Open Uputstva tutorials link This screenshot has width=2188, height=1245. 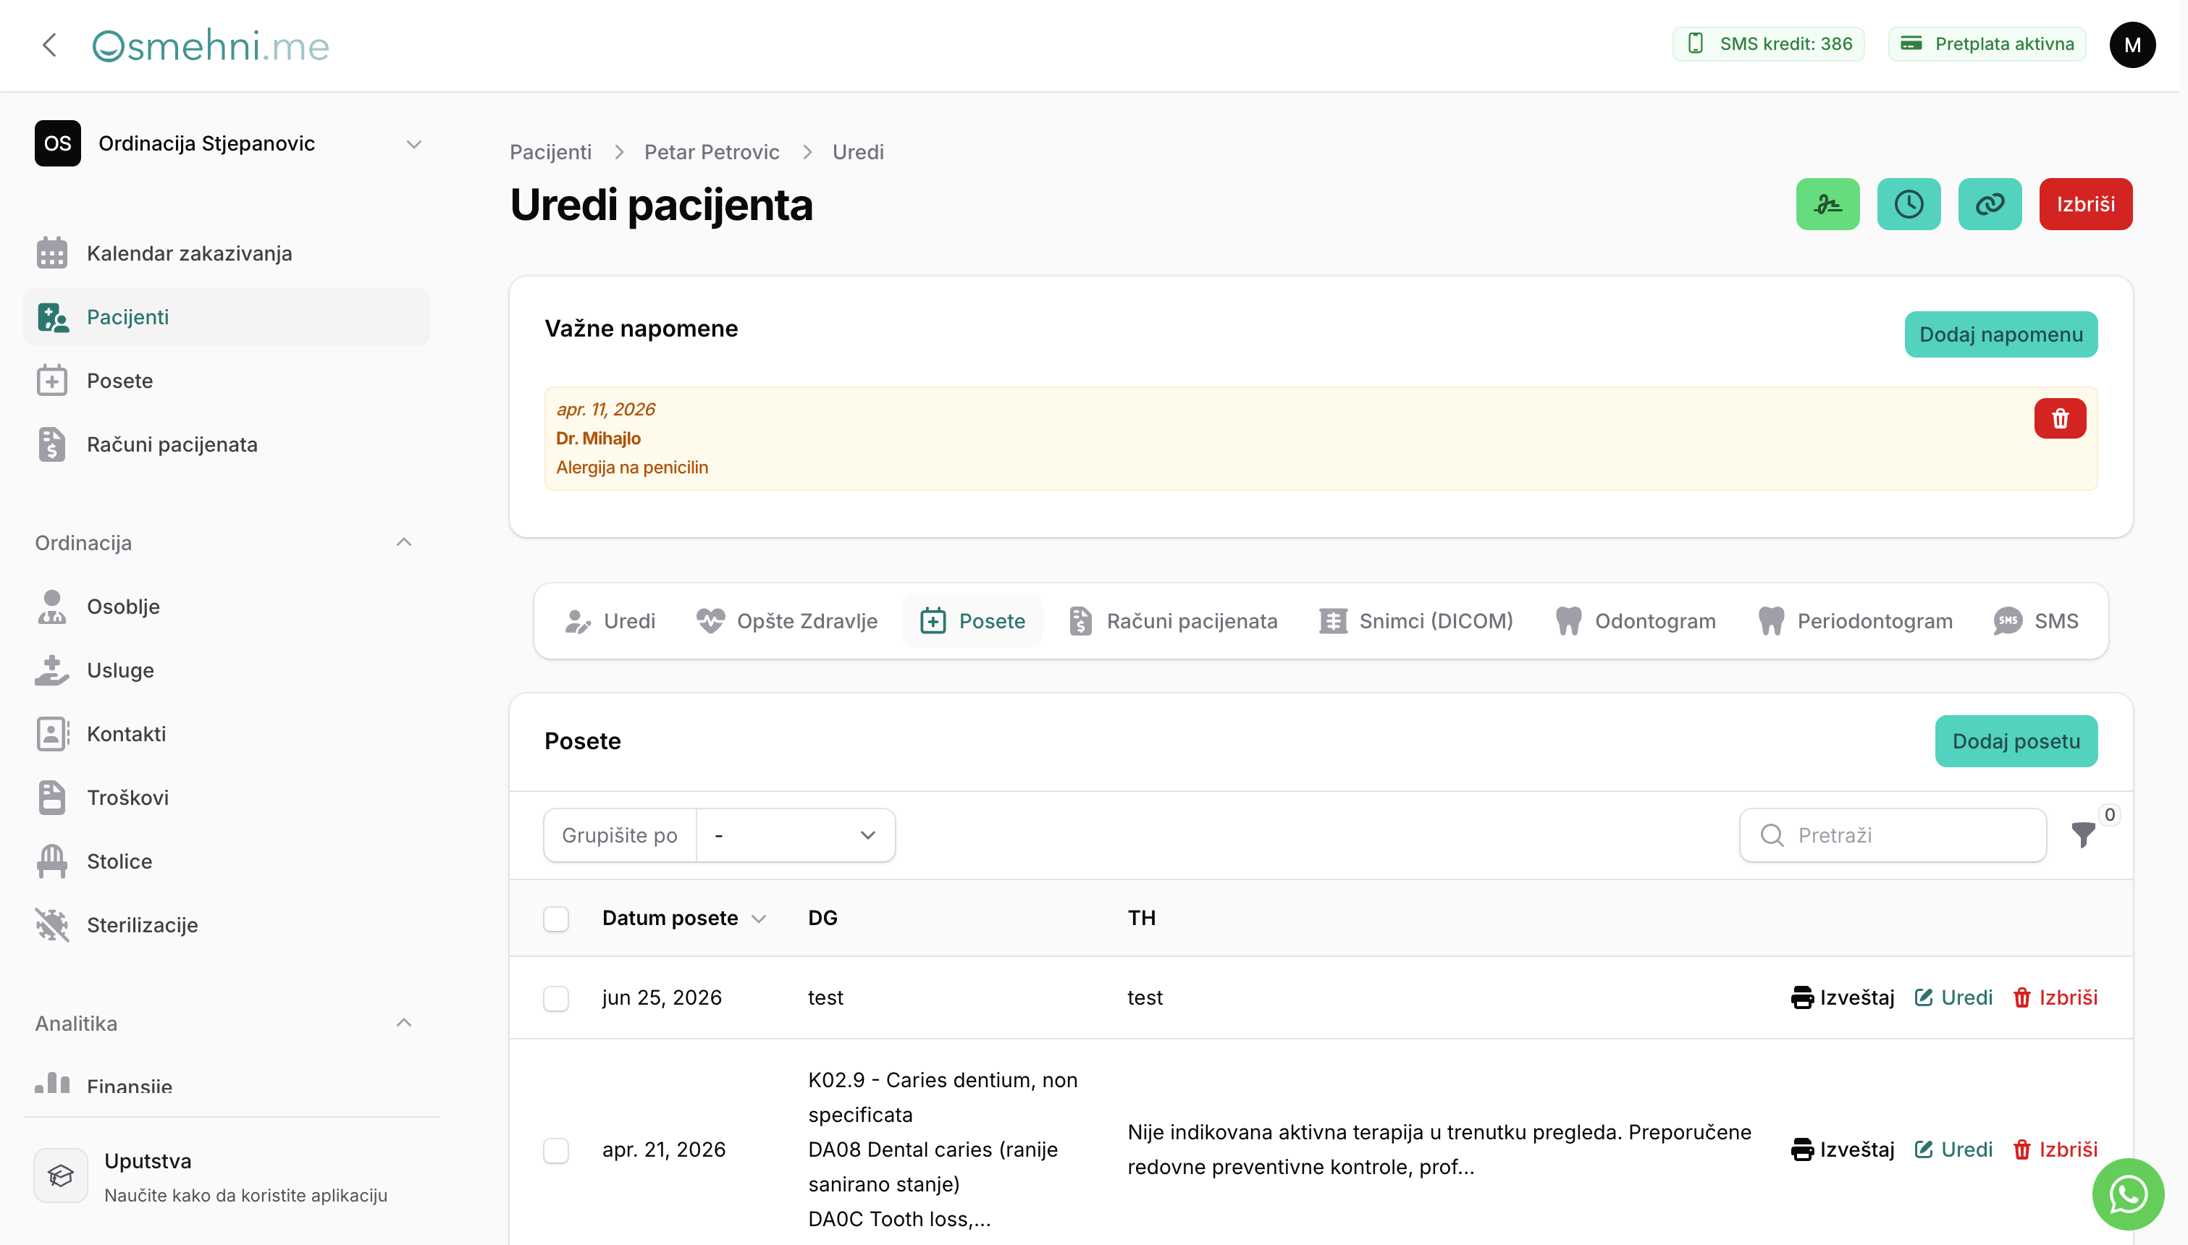tap(231, 1176)
